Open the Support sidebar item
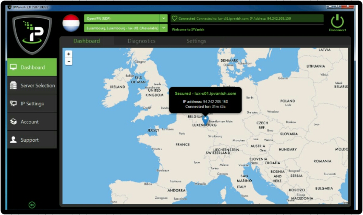This screenshot has height=215, width=363. coord(32,140)
